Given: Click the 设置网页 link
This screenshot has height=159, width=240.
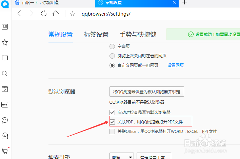Looking at the screenshot, I should [176, 65].
